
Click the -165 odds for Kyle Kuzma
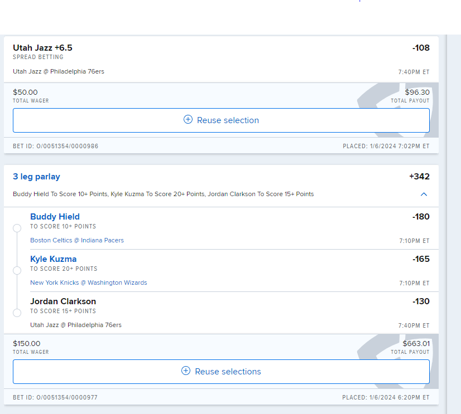coord(421,259)
